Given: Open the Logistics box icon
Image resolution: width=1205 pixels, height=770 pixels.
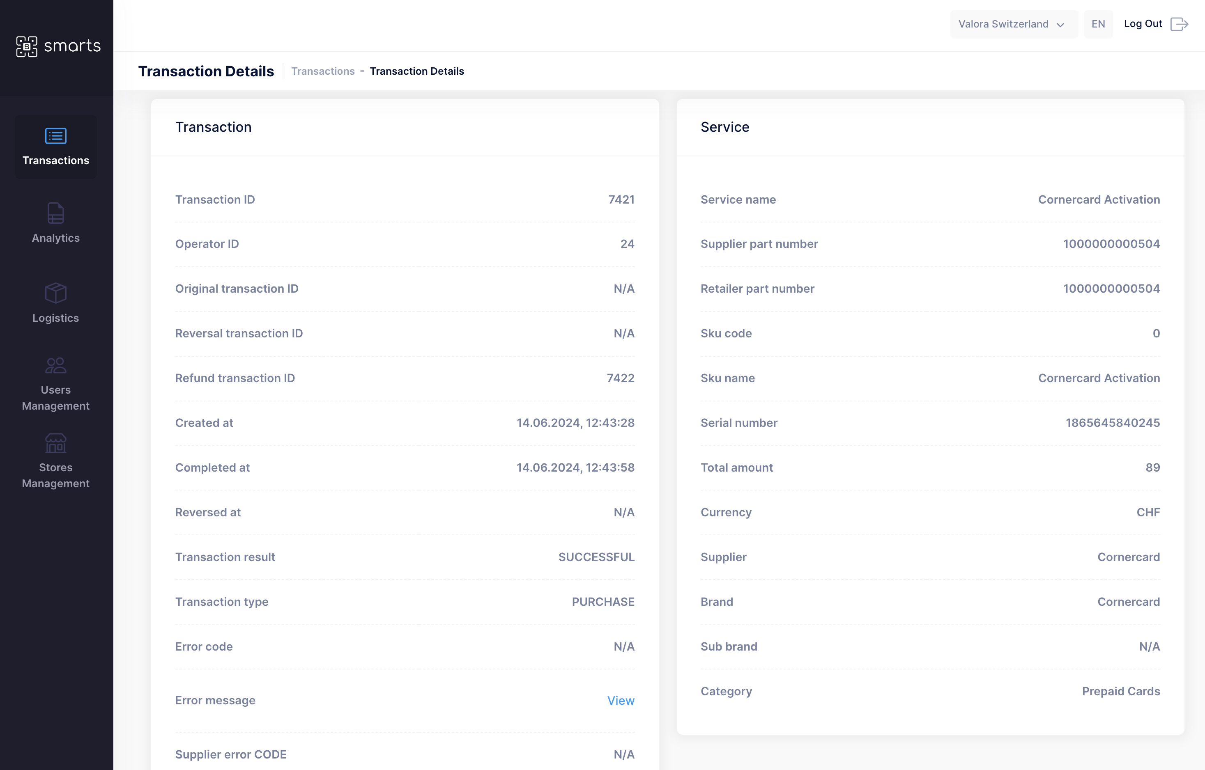Looking at the screenshot, I should point(55,293).
